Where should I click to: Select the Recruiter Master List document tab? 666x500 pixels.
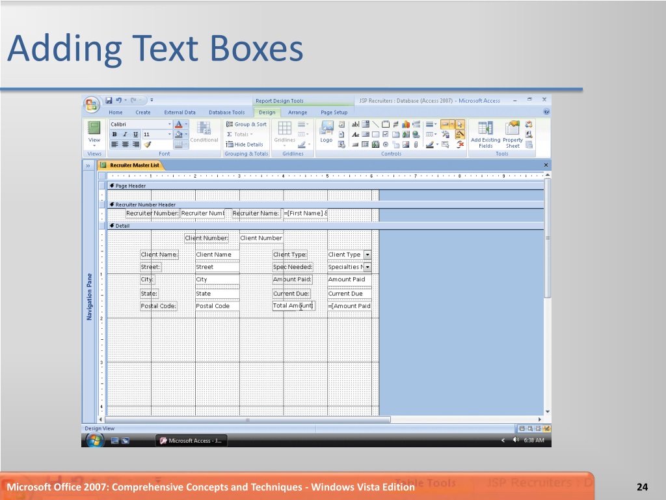click(130, 165)
